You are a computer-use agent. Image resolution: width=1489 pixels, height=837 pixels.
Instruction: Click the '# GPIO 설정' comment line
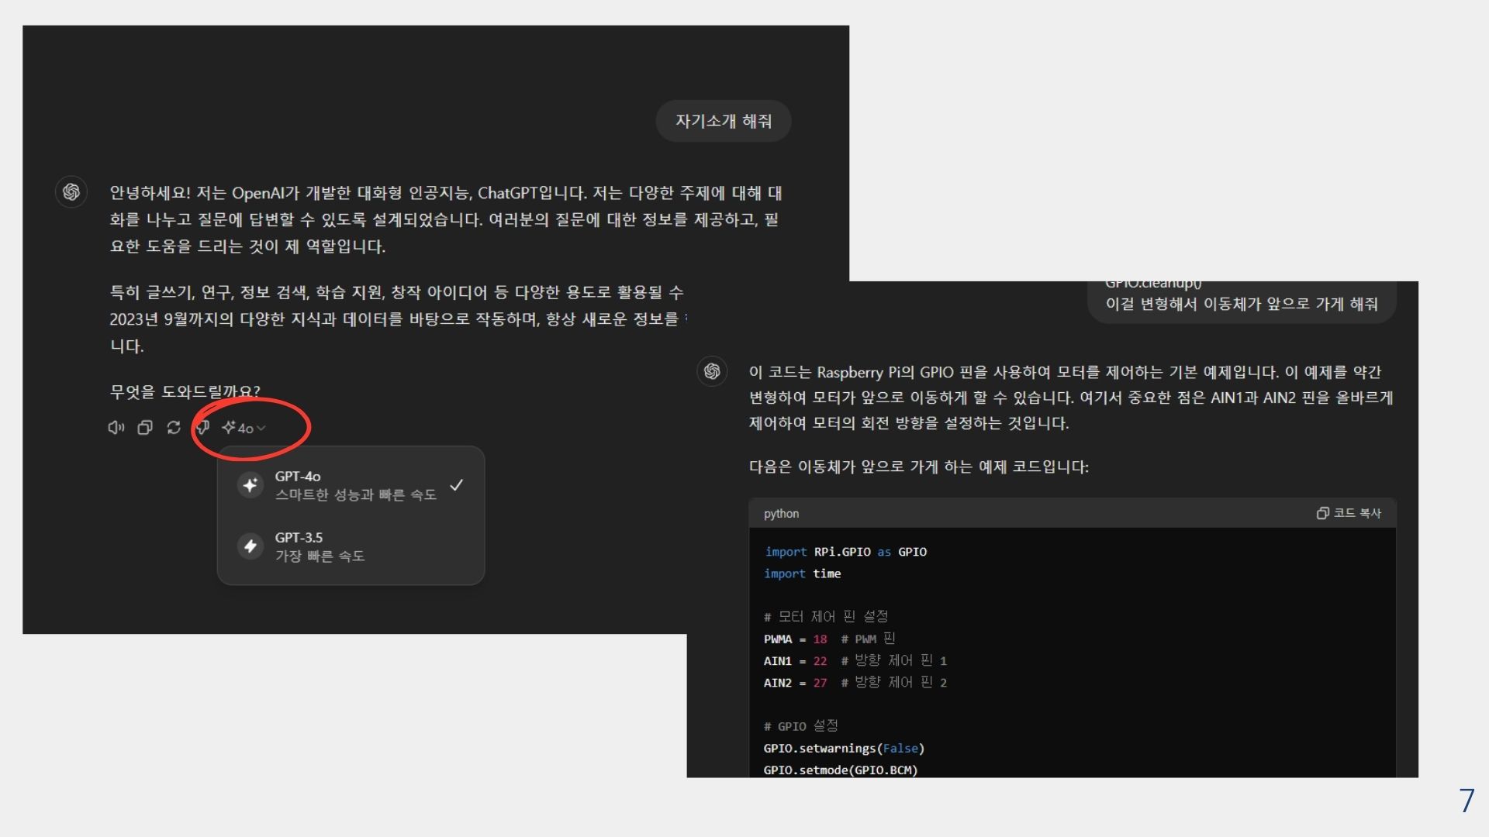click(x=800, y=726)
